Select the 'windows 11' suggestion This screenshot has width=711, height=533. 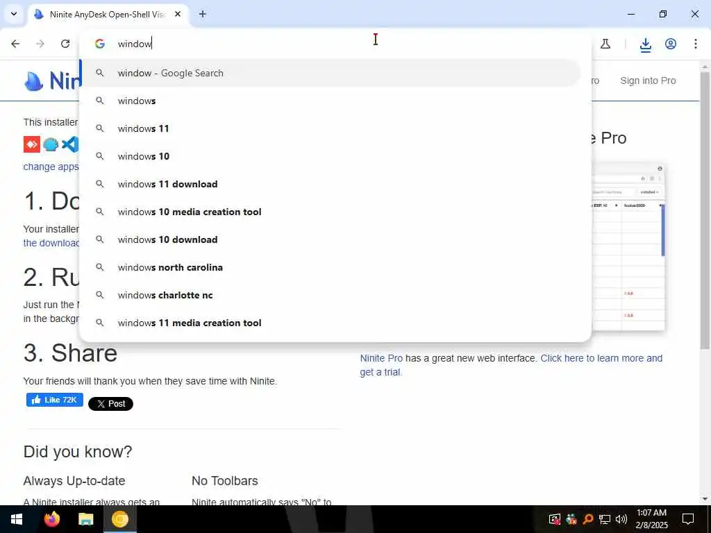point(331,128)
